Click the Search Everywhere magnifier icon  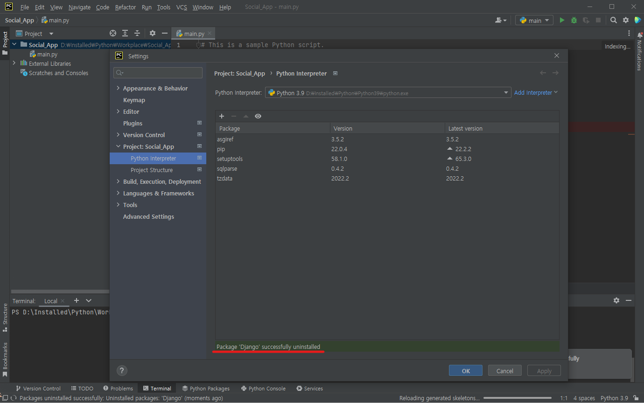tap(614, 20)
